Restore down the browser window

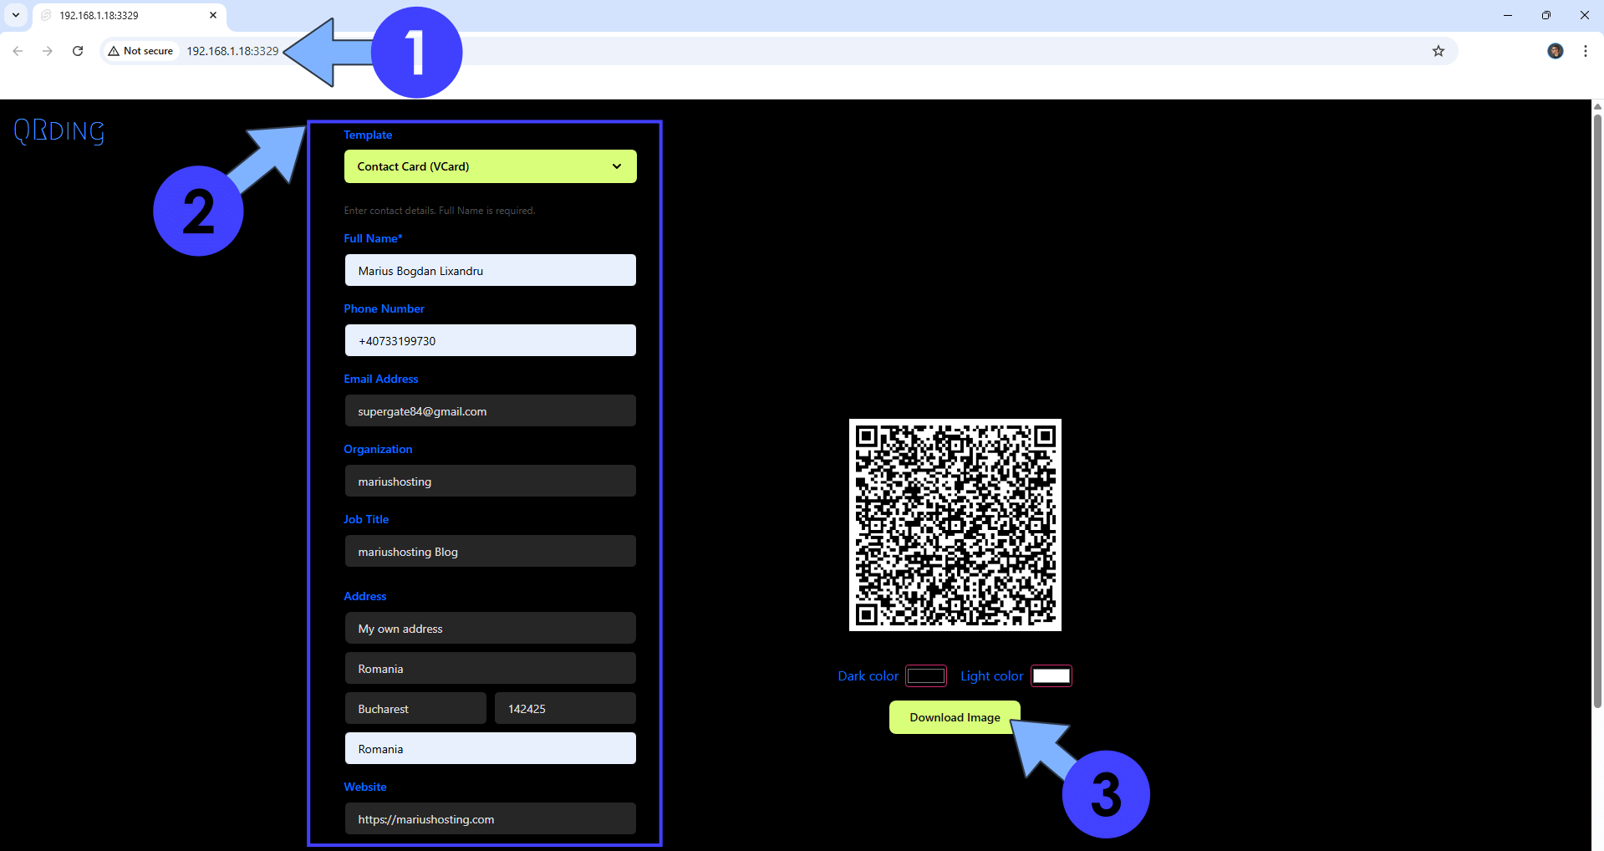click(x=1546, y=15)
